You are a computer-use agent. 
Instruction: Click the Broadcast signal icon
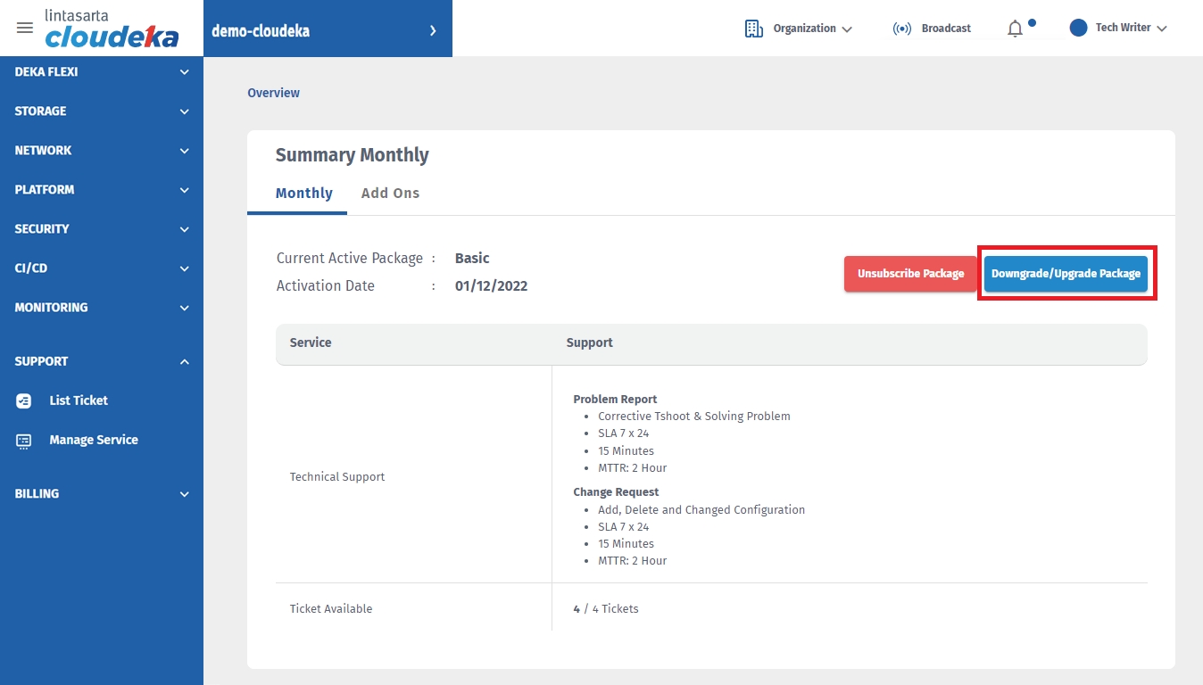(901, 29)
